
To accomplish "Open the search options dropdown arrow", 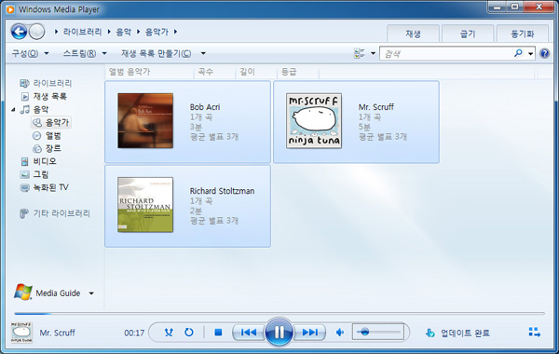I will [x=530, y=54].
